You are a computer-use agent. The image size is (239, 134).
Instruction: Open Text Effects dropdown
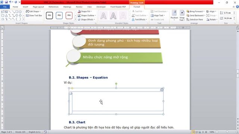[139, 19]
